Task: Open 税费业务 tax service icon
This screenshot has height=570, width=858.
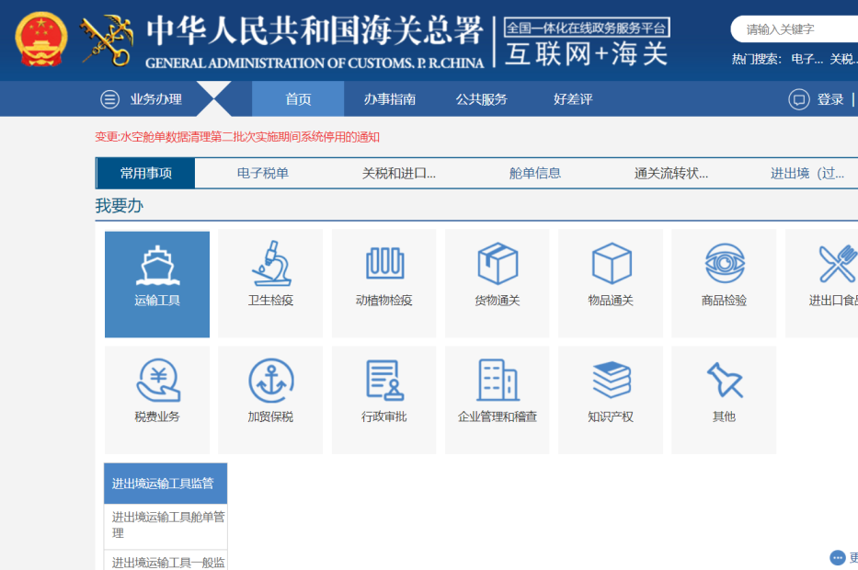Action: tap(156, 399)
